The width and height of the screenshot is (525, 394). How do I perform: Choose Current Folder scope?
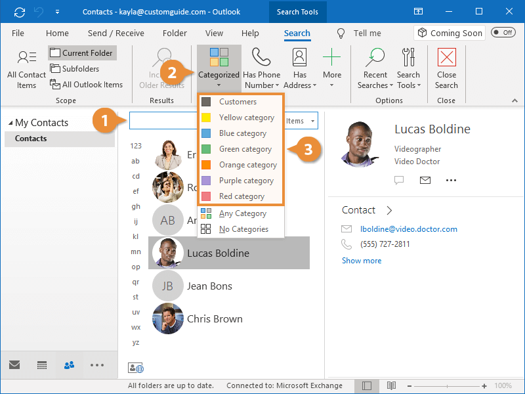pyautogui.click(x=82, y=53)
